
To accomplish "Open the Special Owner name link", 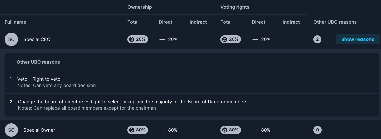I will pyautogui.click(x=39, y=130).
